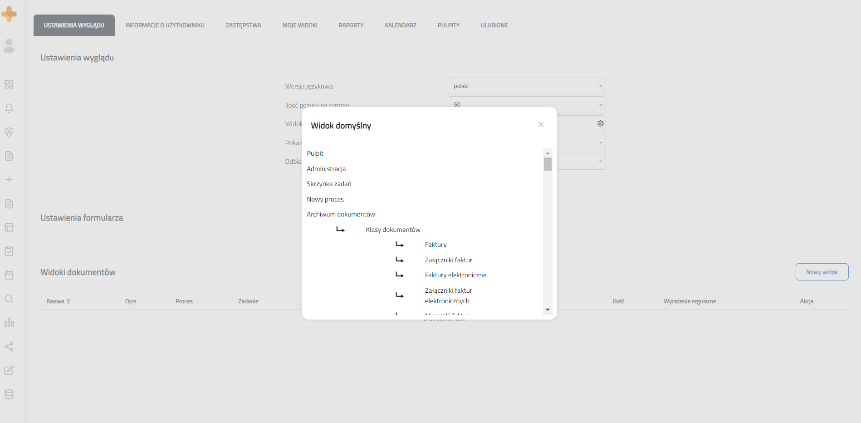Close the Widok domyślny dialog
The image size is (861, 423).
541,124
